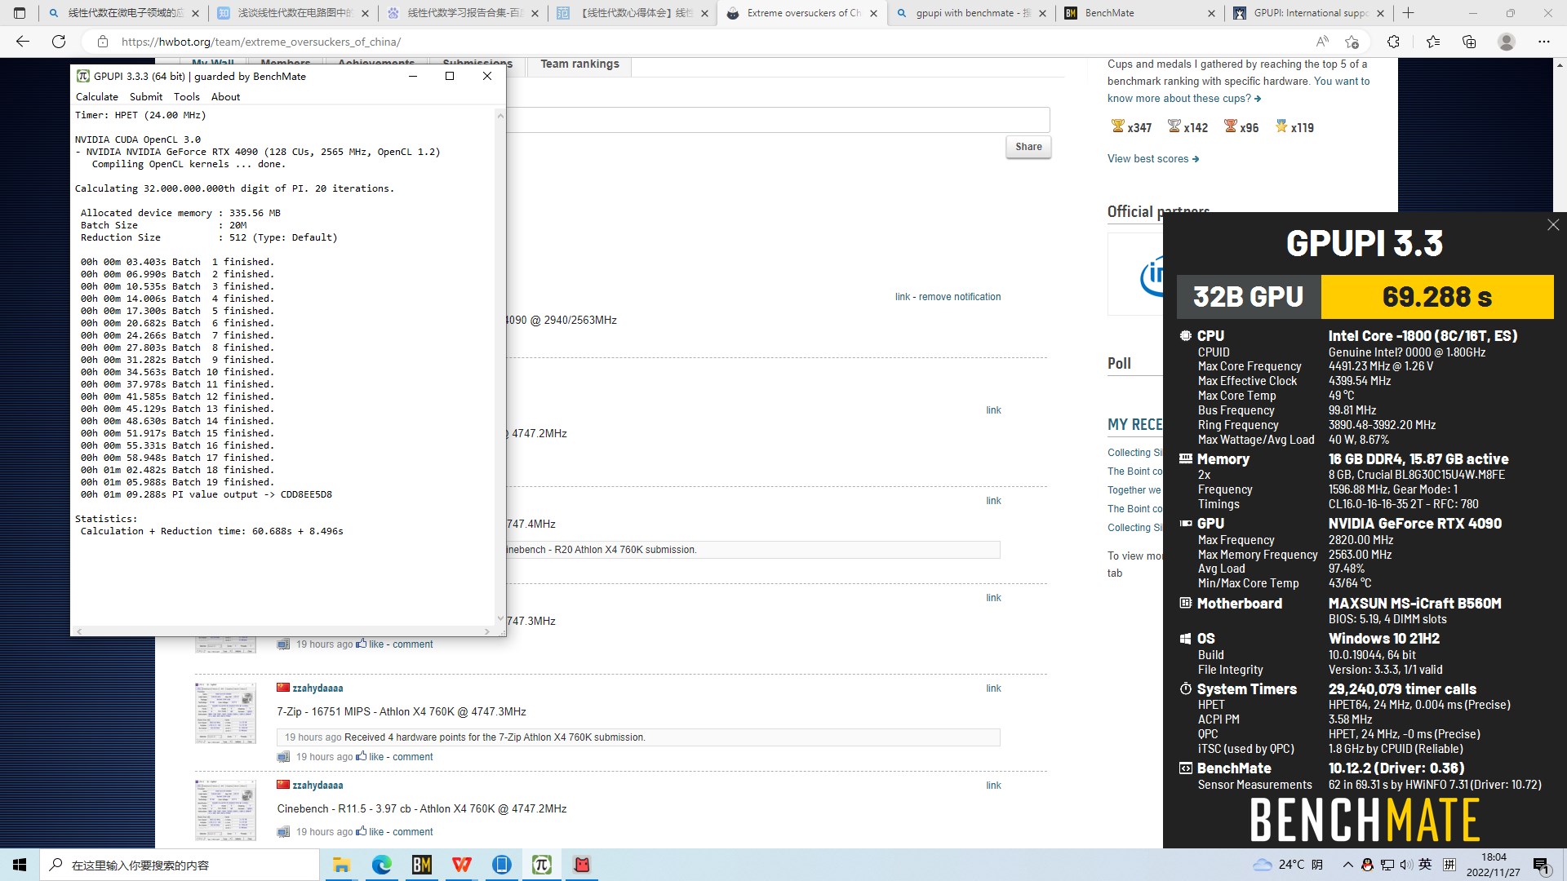Open the new tab plus button
This screenshot has height=881, width=1567.
click(x=1408, y=13)
